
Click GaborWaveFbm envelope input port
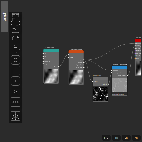[x=43, y=61]
